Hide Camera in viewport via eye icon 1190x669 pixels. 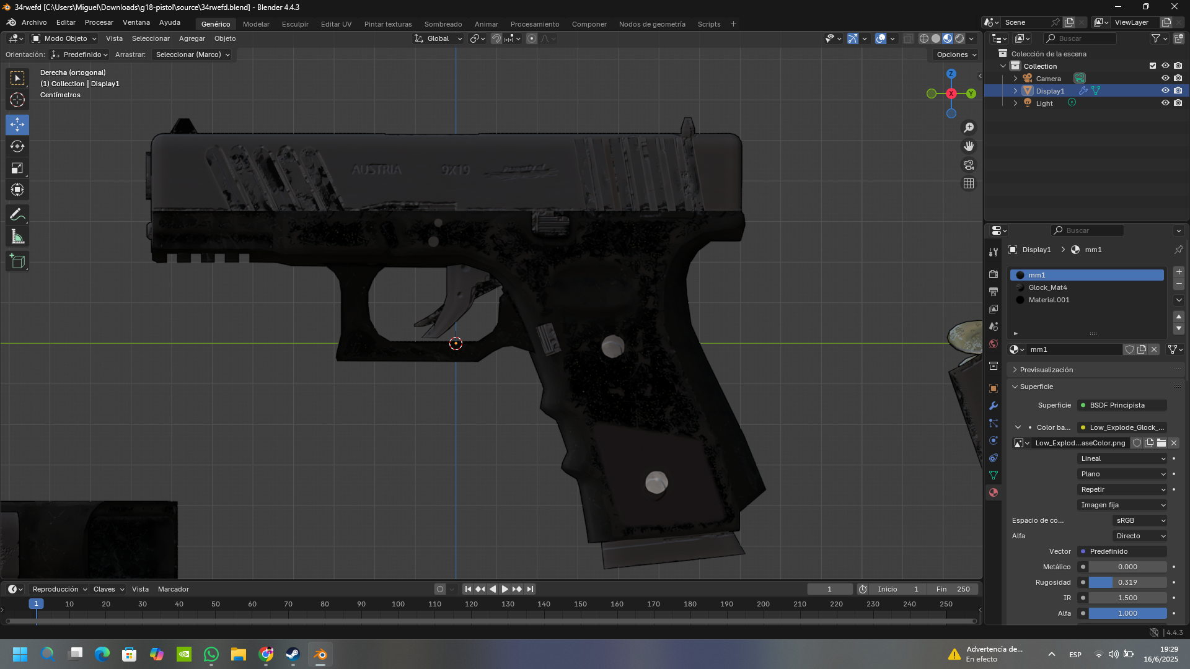click(1165, 78)
